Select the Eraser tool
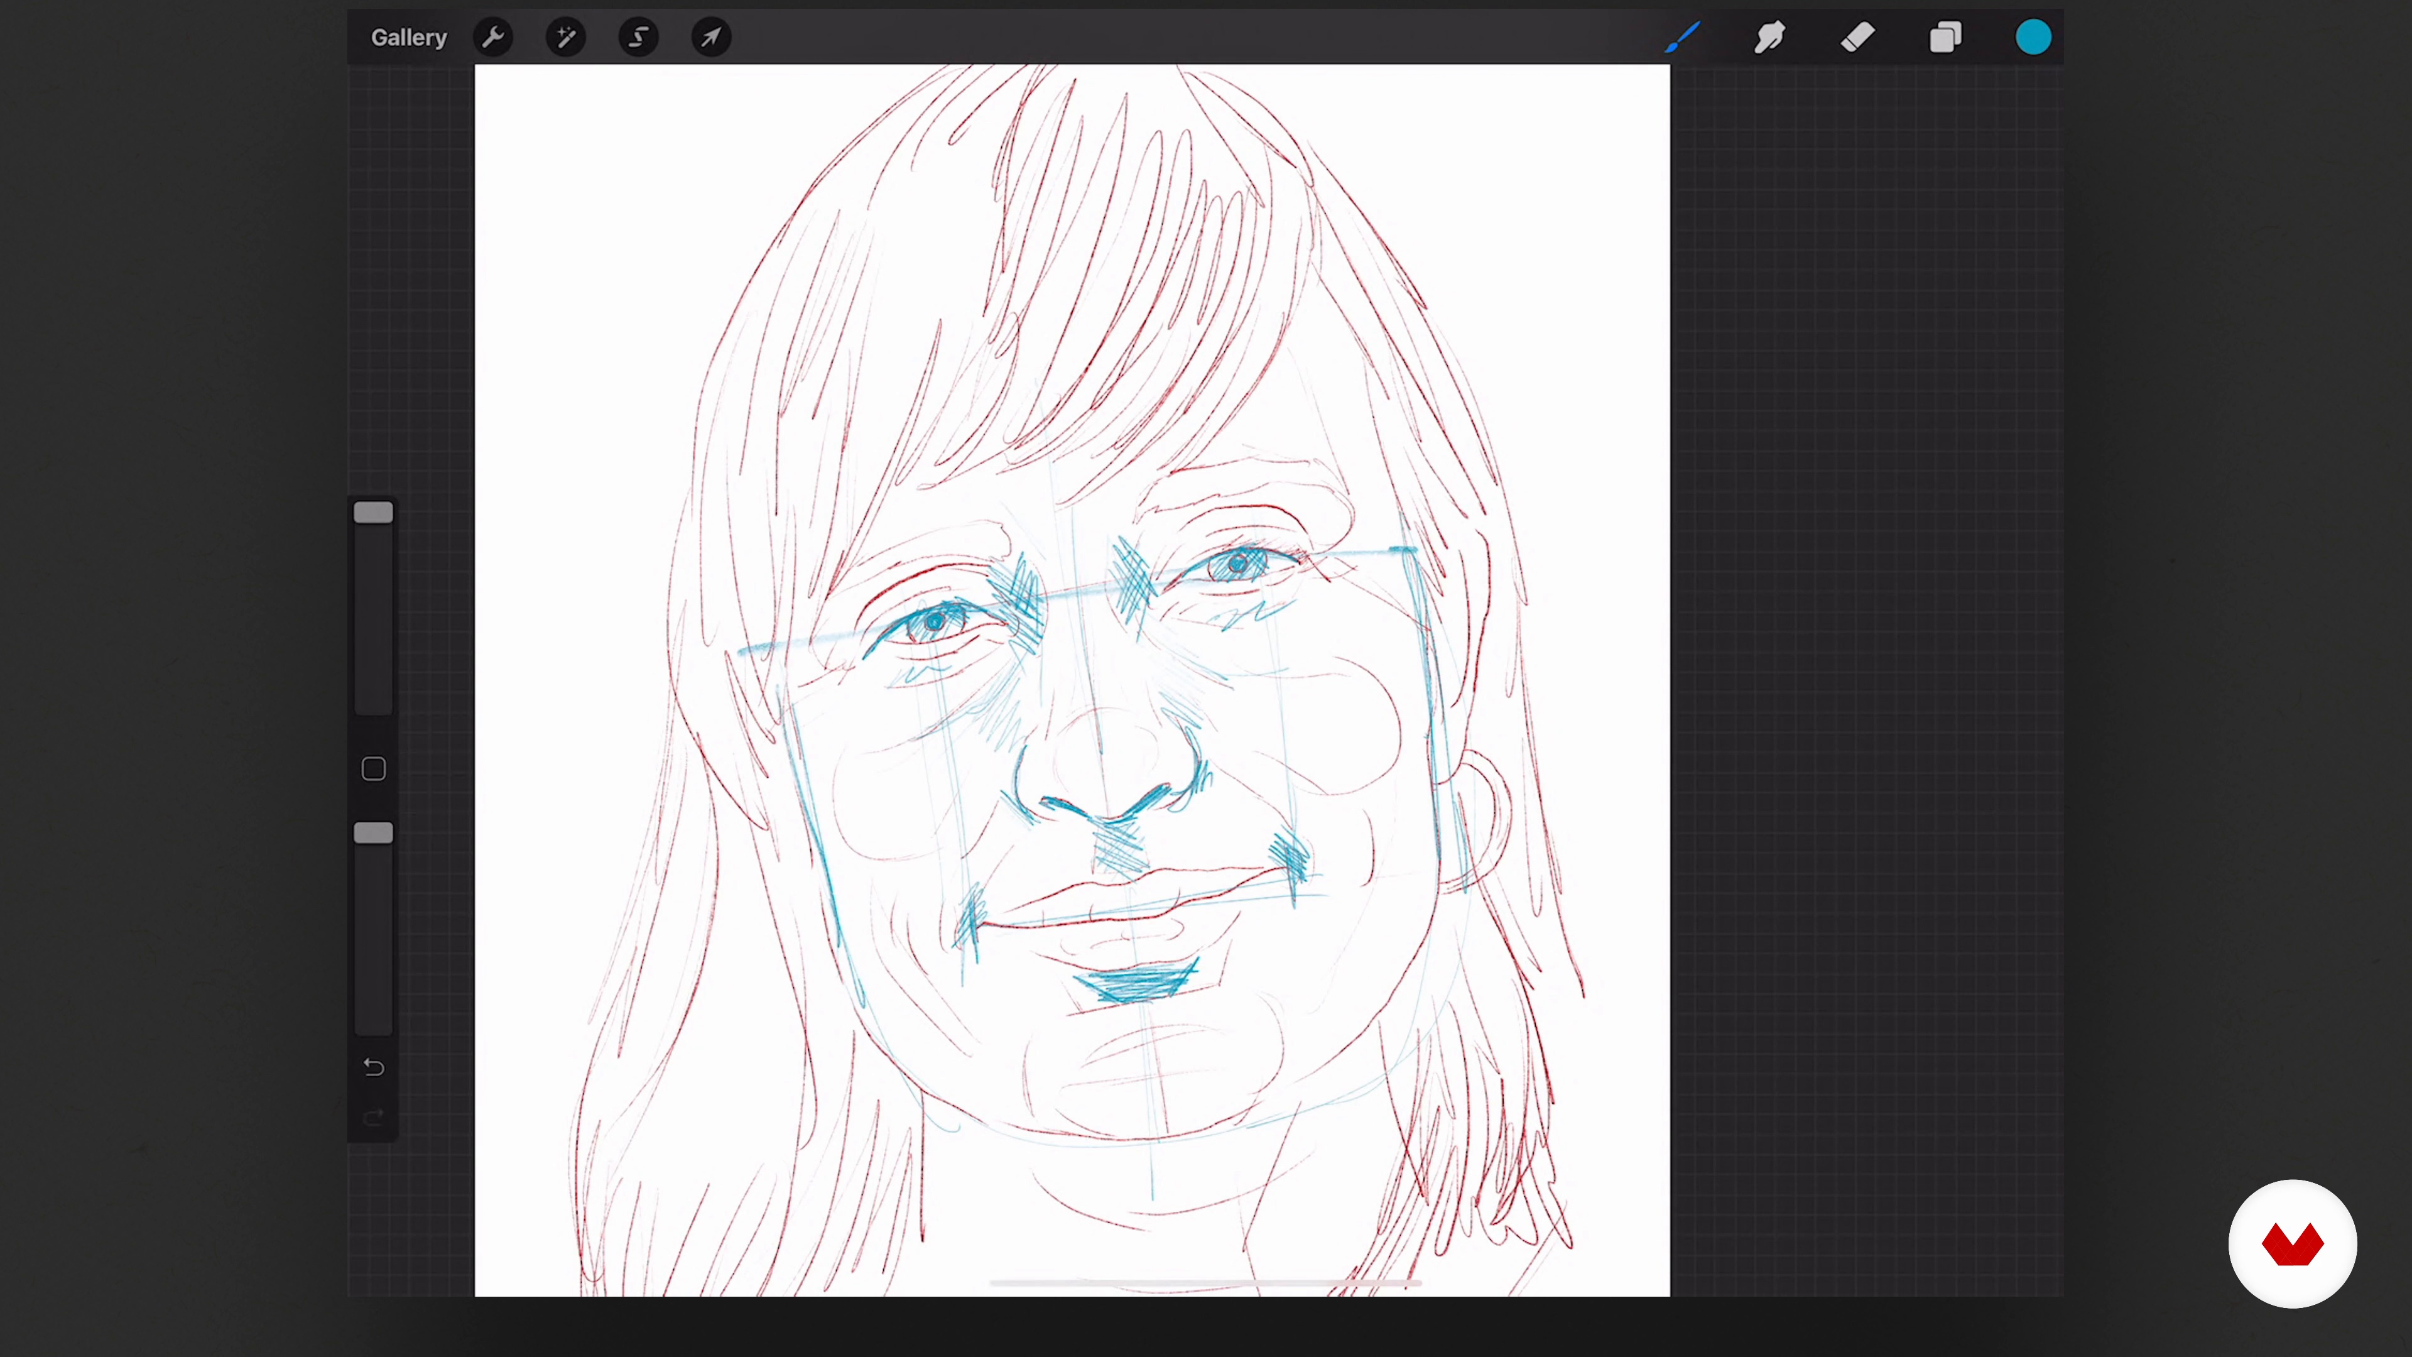The height and width of the screenshot is (1357, 2412). (1858, 38)
